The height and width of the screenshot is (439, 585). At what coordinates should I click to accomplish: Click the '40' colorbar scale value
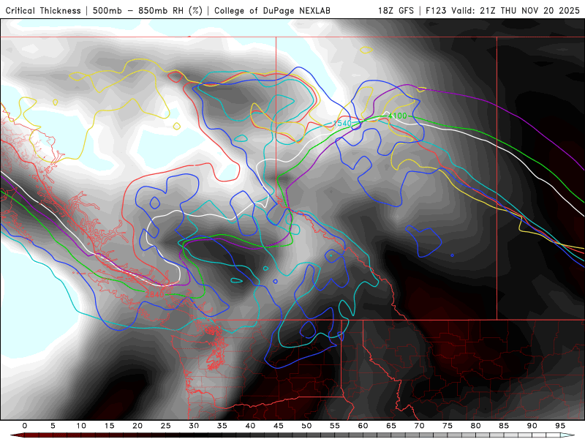pyautogui.click(x=250, y=426)
